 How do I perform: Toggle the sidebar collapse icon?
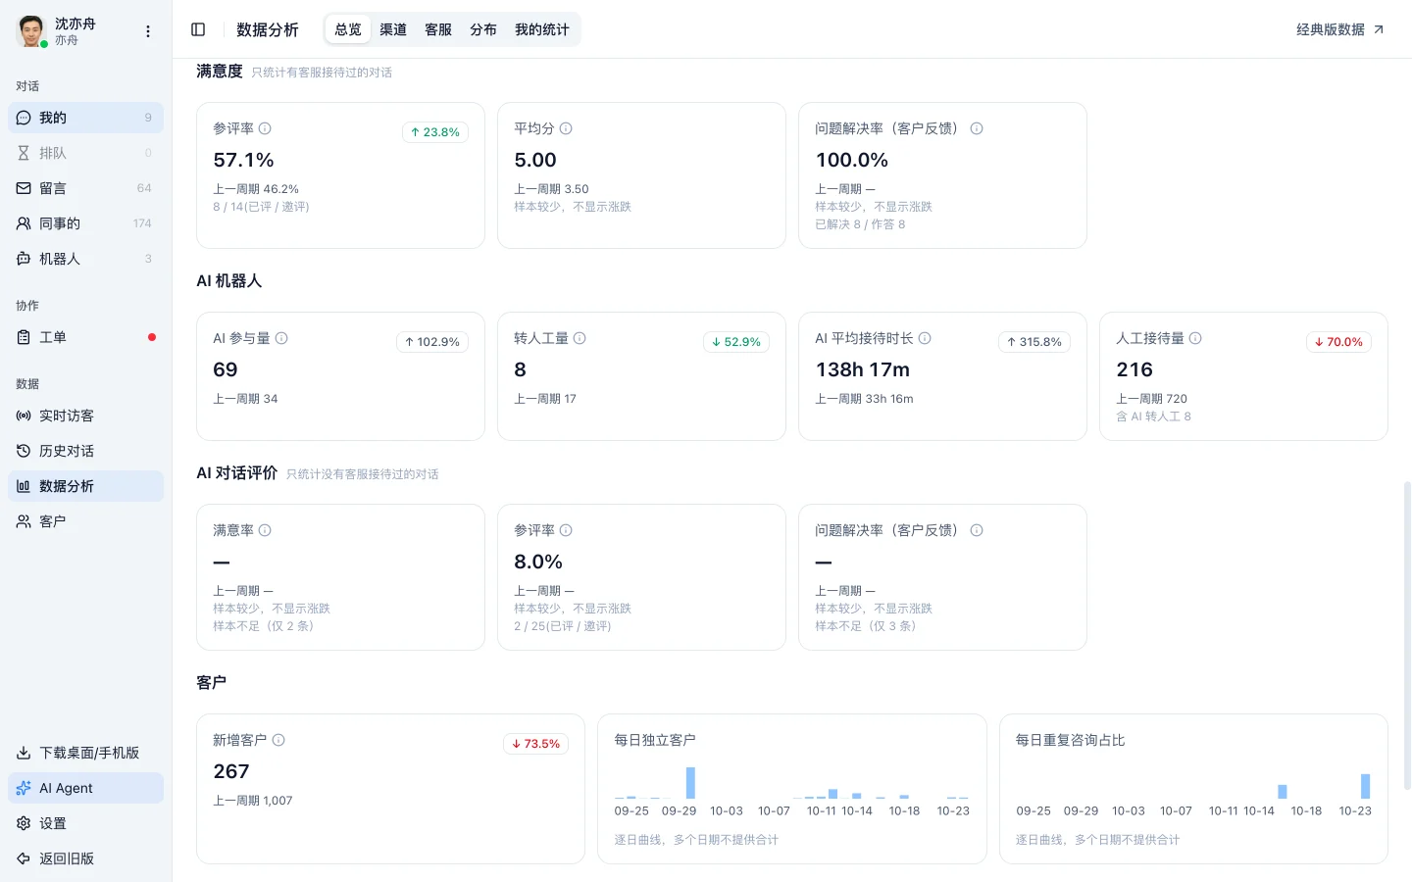[198, 29]
